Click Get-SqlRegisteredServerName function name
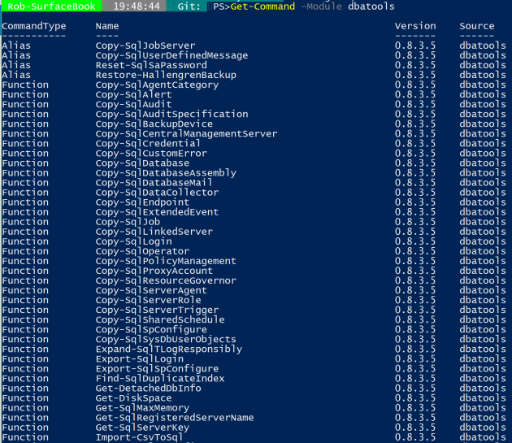 (175, 418)
